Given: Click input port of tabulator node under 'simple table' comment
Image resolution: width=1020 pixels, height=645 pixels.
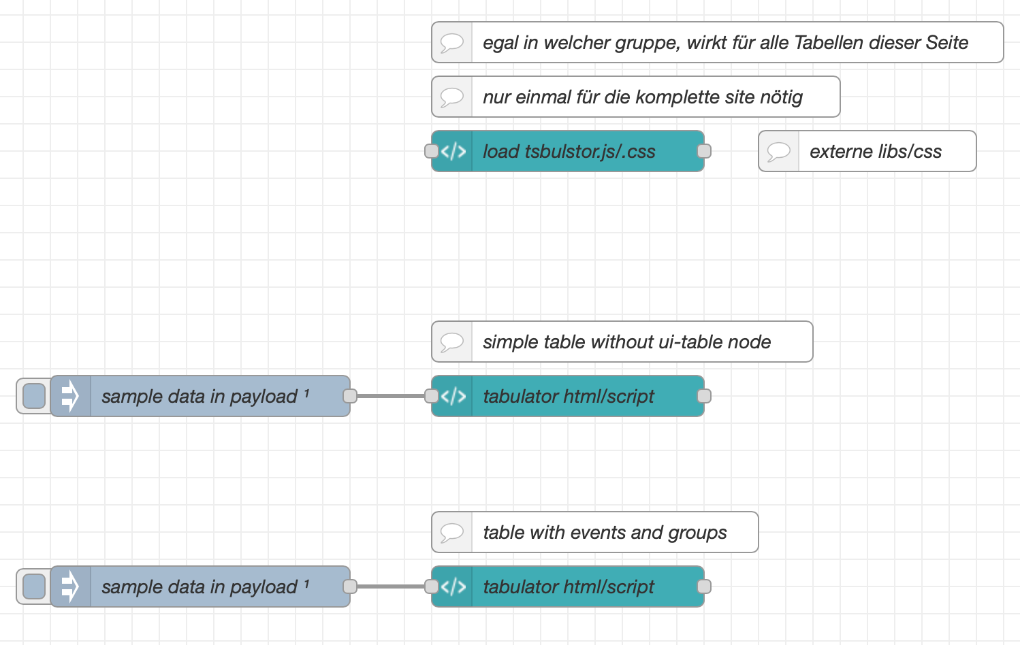Looking at the screenshot, I should 431,396.
